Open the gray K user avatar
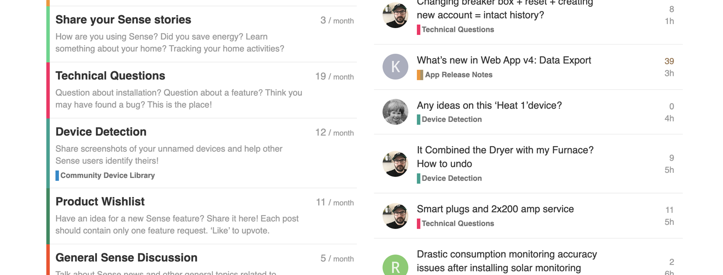Image resolution: width=723 pixels, height=275 pixels. coord(395,67)
